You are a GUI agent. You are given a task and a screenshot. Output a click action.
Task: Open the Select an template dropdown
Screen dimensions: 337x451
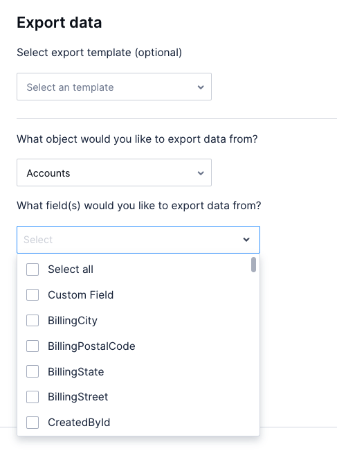pyautogui.click(x=114, y=87)
